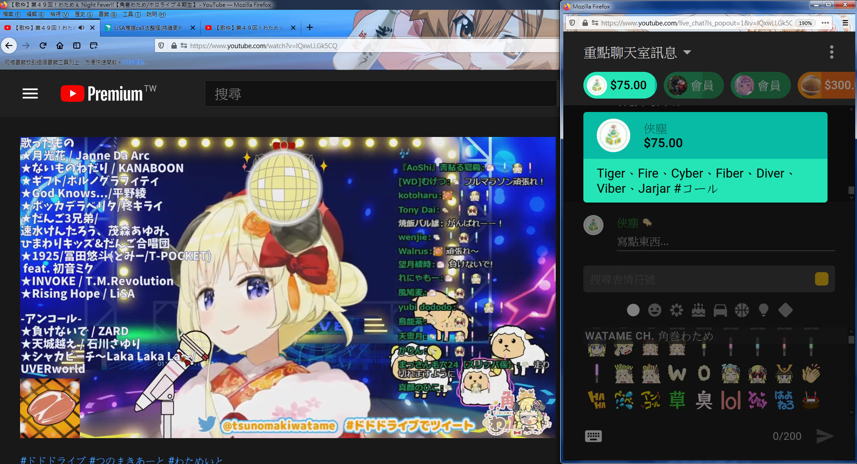Toggle the Firefox sidebar button
The width and height of the screenshot is (857, 464).
pyautogui.click(x=77, y=46)
